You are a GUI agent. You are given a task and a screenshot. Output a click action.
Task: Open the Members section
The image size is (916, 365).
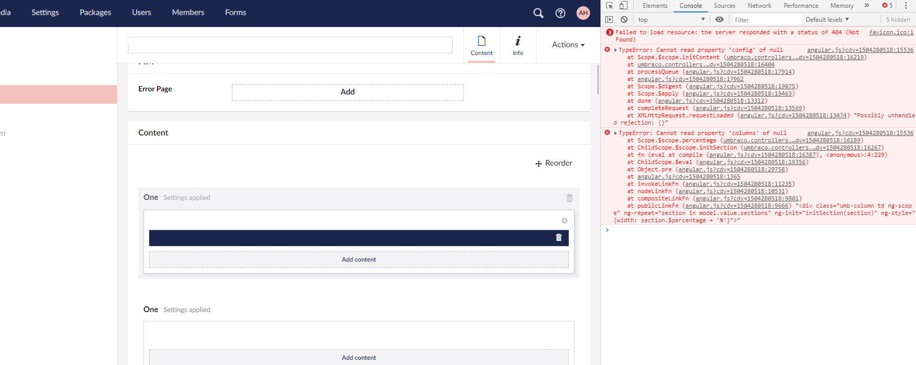pyautogui.click(x=188, y=12)
